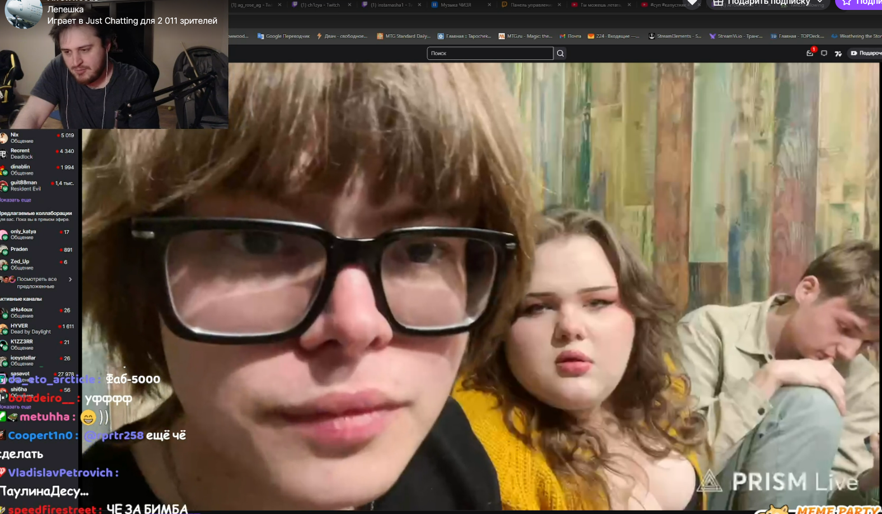
Task: Click the Двач lightning bookmark icon
Action: 320,36
